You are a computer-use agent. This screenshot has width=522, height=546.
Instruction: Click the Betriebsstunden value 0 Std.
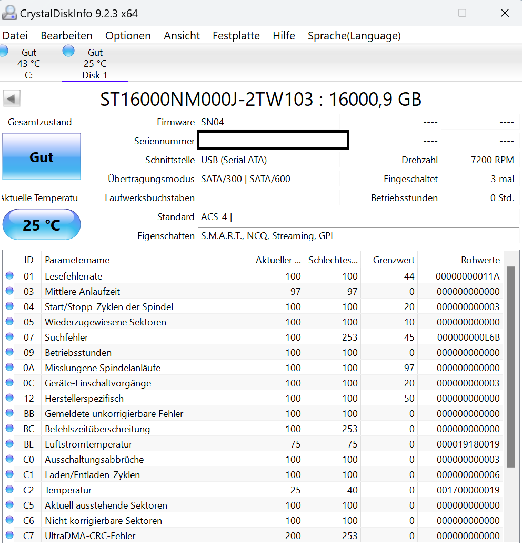(480, 198)
